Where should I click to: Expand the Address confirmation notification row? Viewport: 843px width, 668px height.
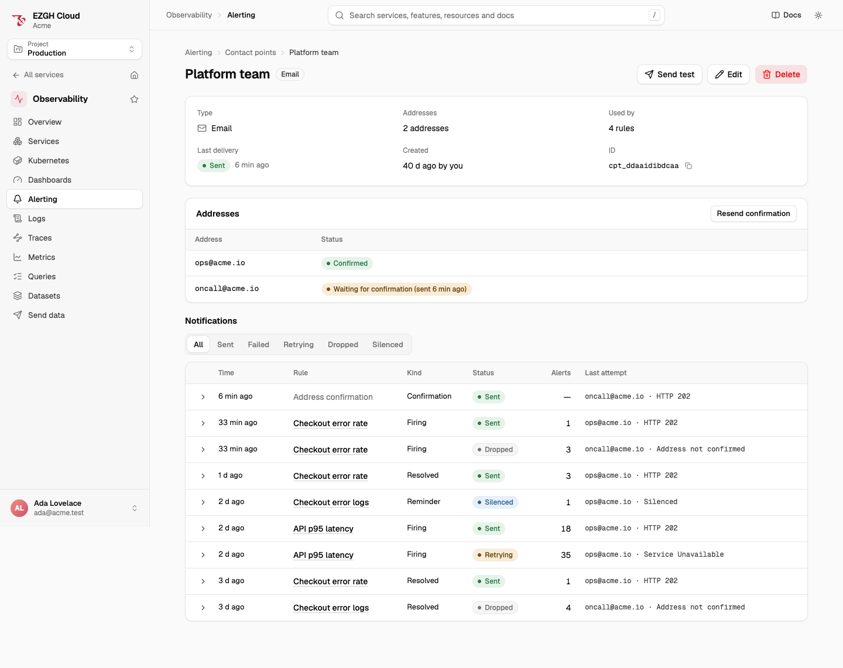(x=203, y=397)
